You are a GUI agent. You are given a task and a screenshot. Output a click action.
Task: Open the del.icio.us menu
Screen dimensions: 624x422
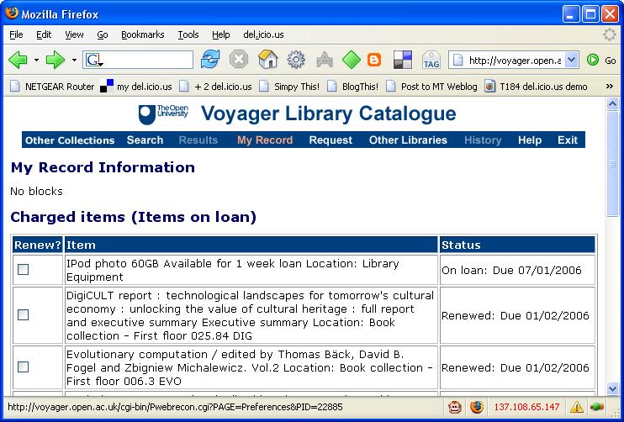click(263, 35)
